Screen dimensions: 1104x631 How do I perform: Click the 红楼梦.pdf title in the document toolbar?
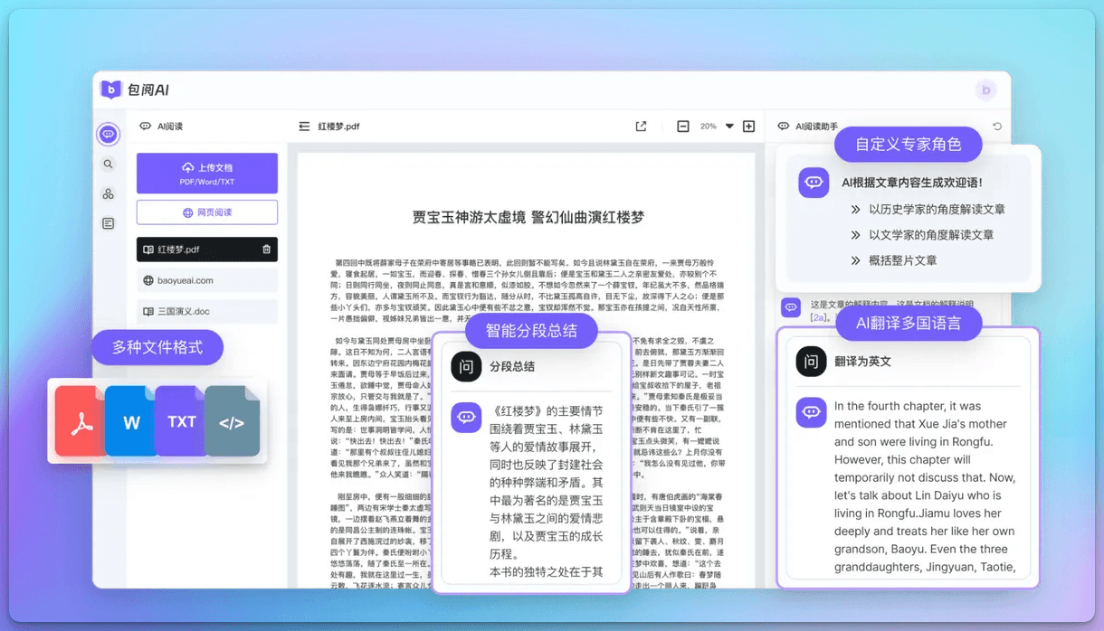pos(338,127)
